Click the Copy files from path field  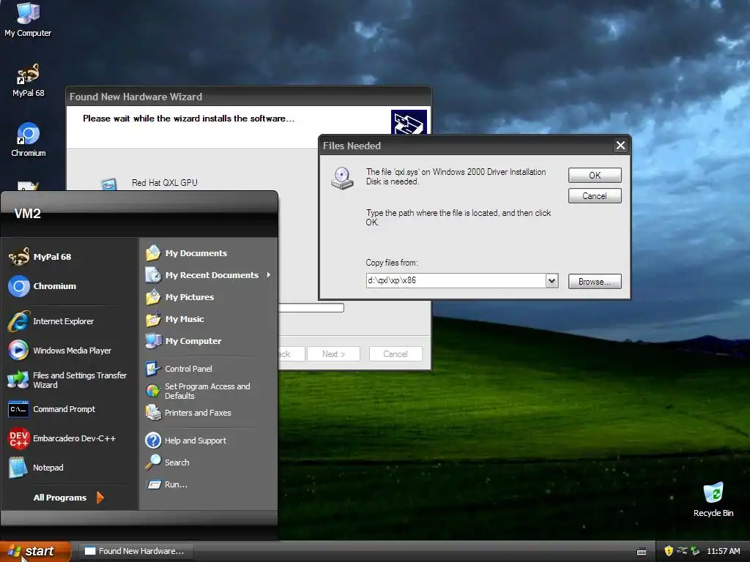click(x=456, y=280)
